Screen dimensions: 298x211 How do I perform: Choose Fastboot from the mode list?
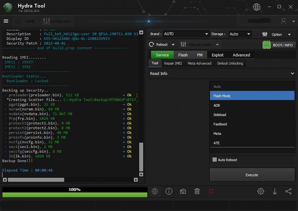252,124
